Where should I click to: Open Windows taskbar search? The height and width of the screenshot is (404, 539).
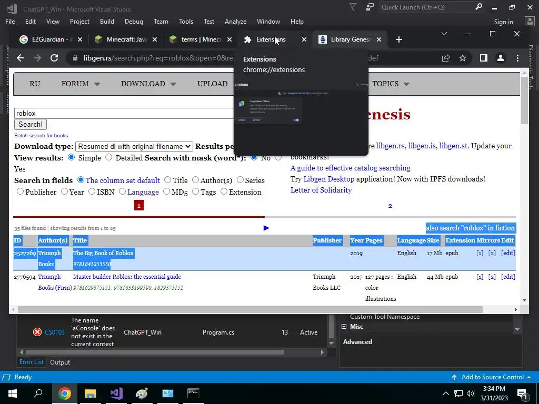[38, 393]
